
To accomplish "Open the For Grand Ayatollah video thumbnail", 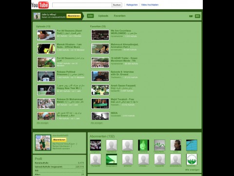I will 46,116.
